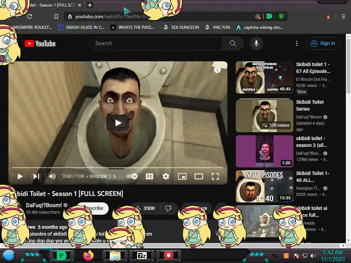Close the Skibidi Toilet browser tab
The width and height of the screenshot is (351, 263).
tap(80, 5)
